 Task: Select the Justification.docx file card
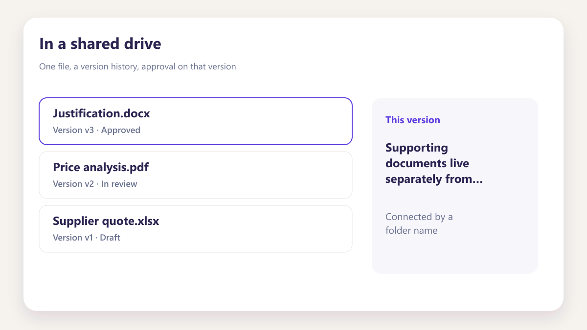[x=196, y=121]
